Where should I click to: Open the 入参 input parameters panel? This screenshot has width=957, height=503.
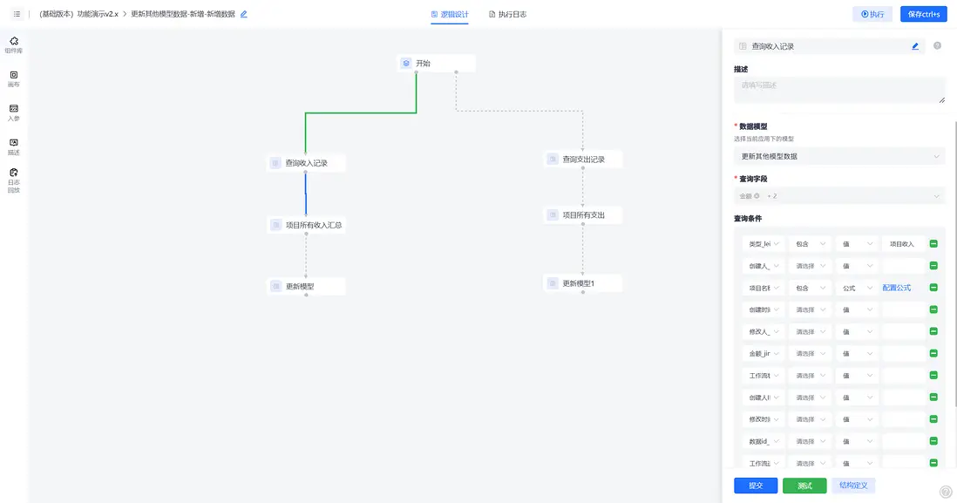coord(13,112)
